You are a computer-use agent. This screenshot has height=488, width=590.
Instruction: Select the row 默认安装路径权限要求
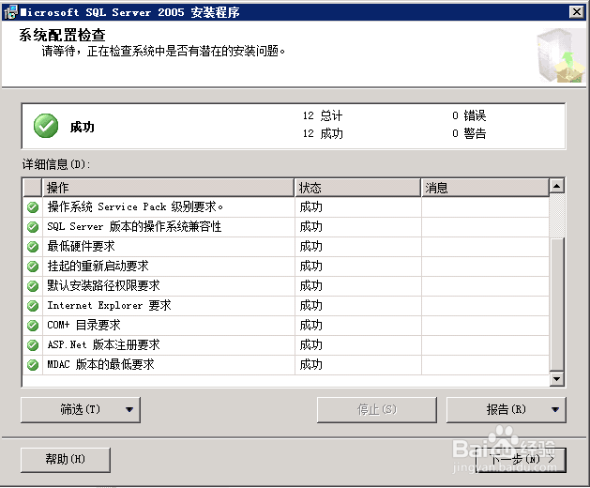286,286
